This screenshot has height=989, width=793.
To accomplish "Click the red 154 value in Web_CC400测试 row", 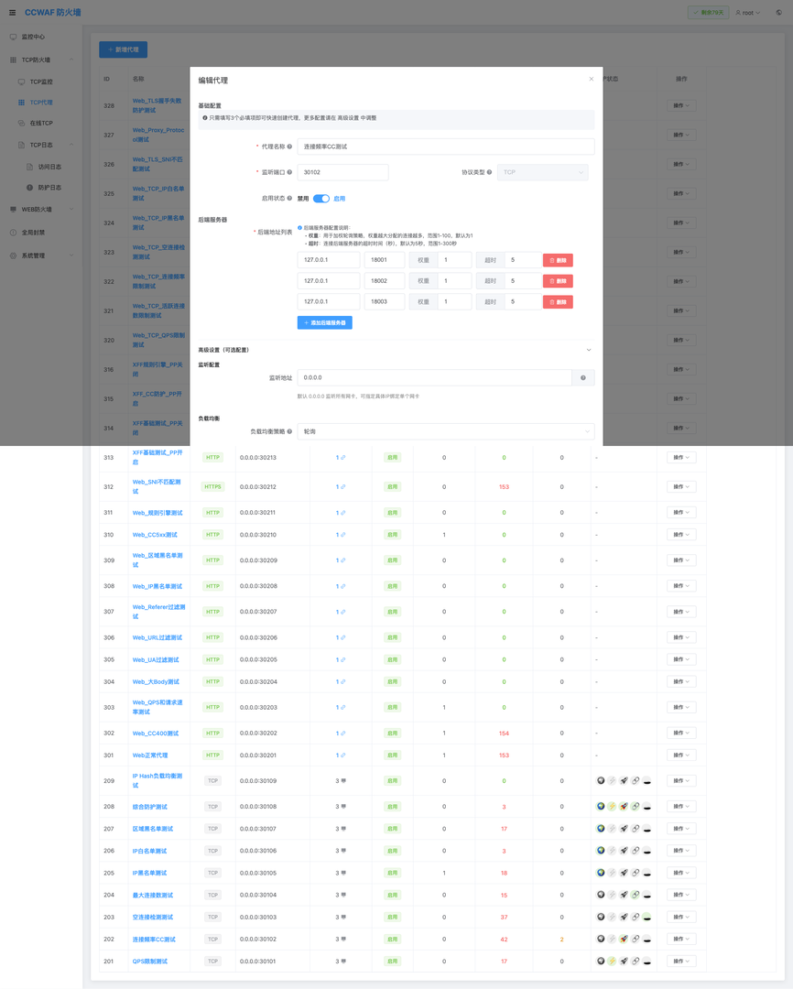I will pyautogui.click(x=504, y=734).
